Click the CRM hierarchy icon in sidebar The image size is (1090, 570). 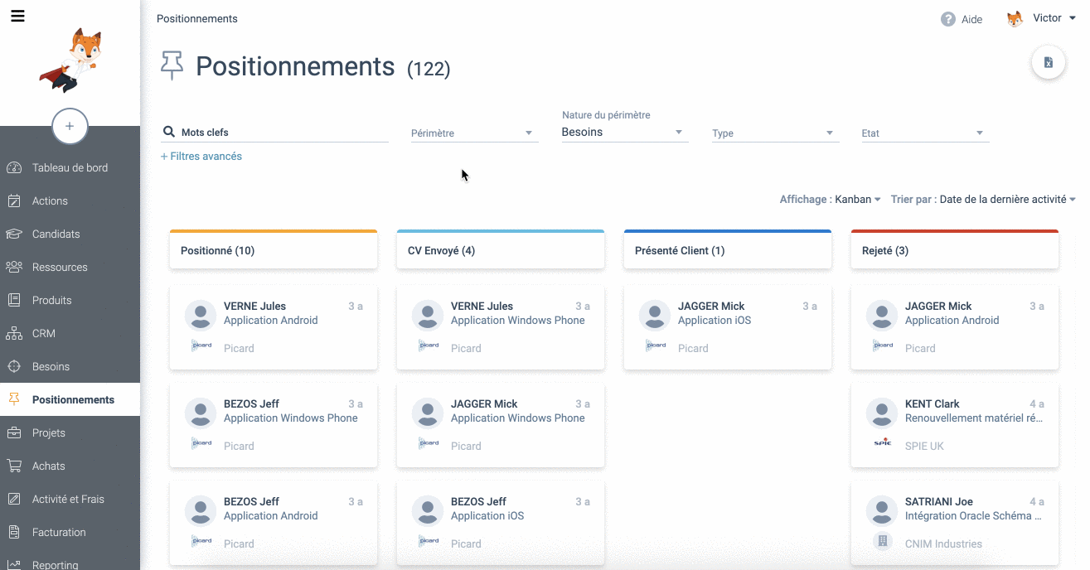point(14,333)
